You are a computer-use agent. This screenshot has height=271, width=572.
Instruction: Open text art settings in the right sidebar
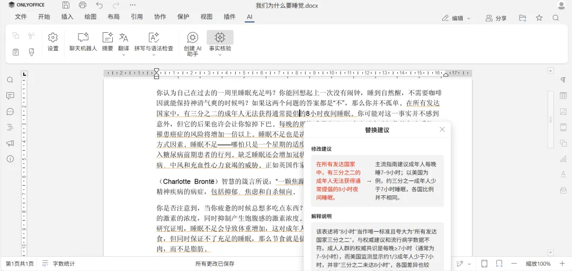click(563, 174)
